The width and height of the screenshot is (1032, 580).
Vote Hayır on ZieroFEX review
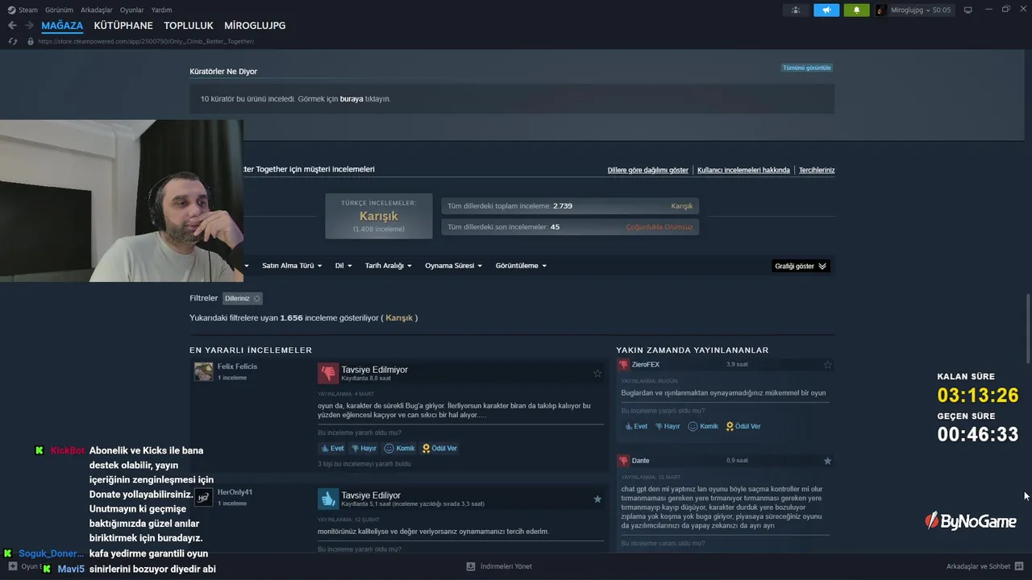(x=667, y=426)
